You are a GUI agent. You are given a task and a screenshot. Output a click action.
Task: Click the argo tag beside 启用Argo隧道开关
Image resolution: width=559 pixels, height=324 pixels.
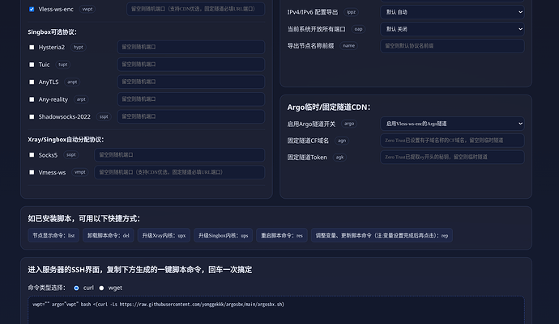(349, 124)
